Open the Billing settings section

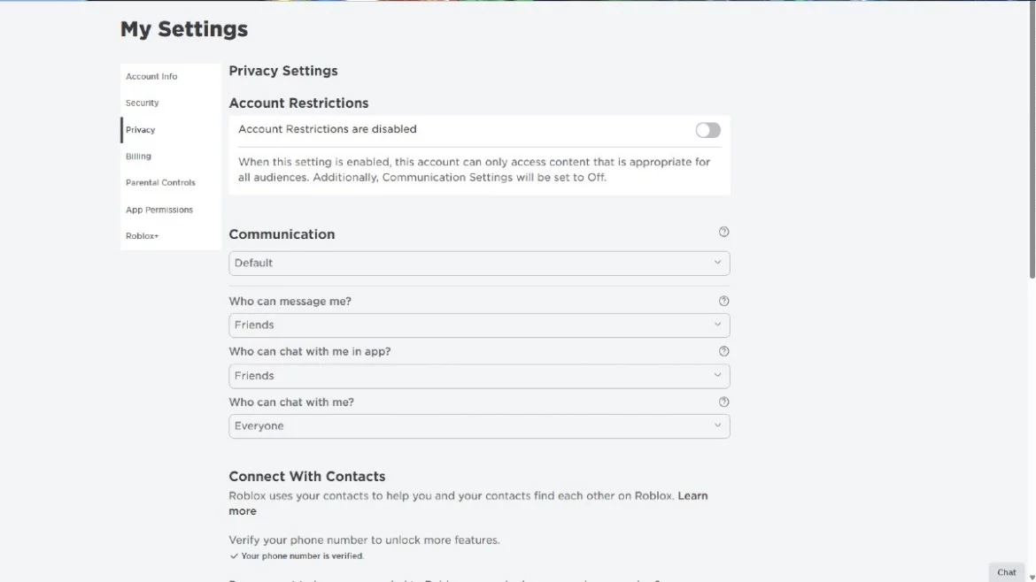[138, 157]
